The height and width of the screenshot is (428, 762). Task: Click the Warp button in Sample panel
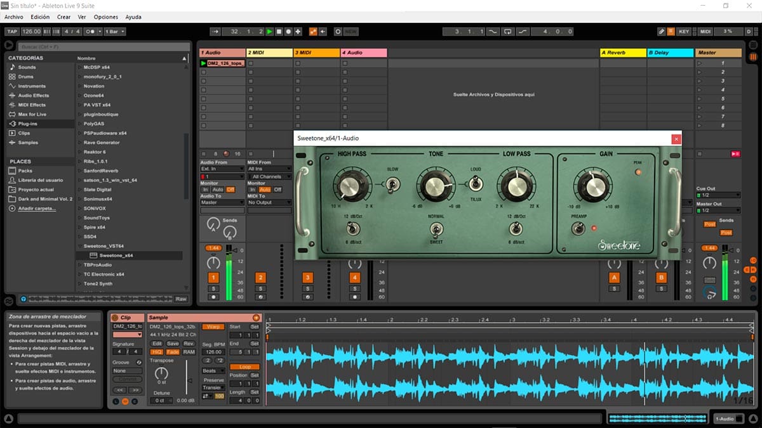tap(213, 327)
